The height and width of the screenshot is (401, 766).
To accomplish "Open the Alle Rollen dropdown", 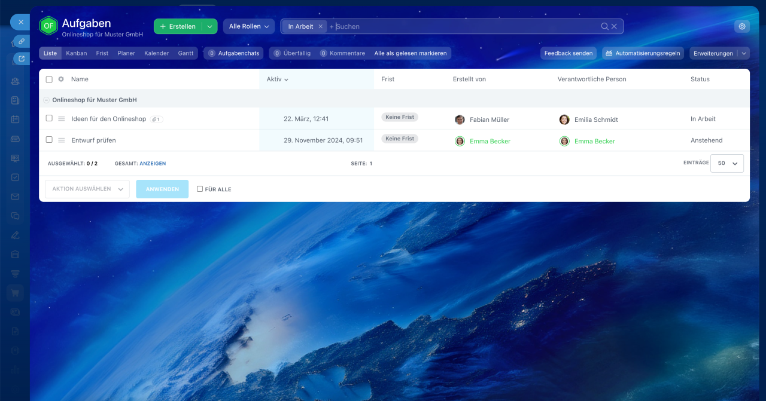I will [249, 26].
